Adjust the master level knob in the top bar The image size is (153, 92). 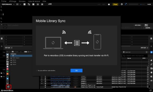click(x=126, y=4)
